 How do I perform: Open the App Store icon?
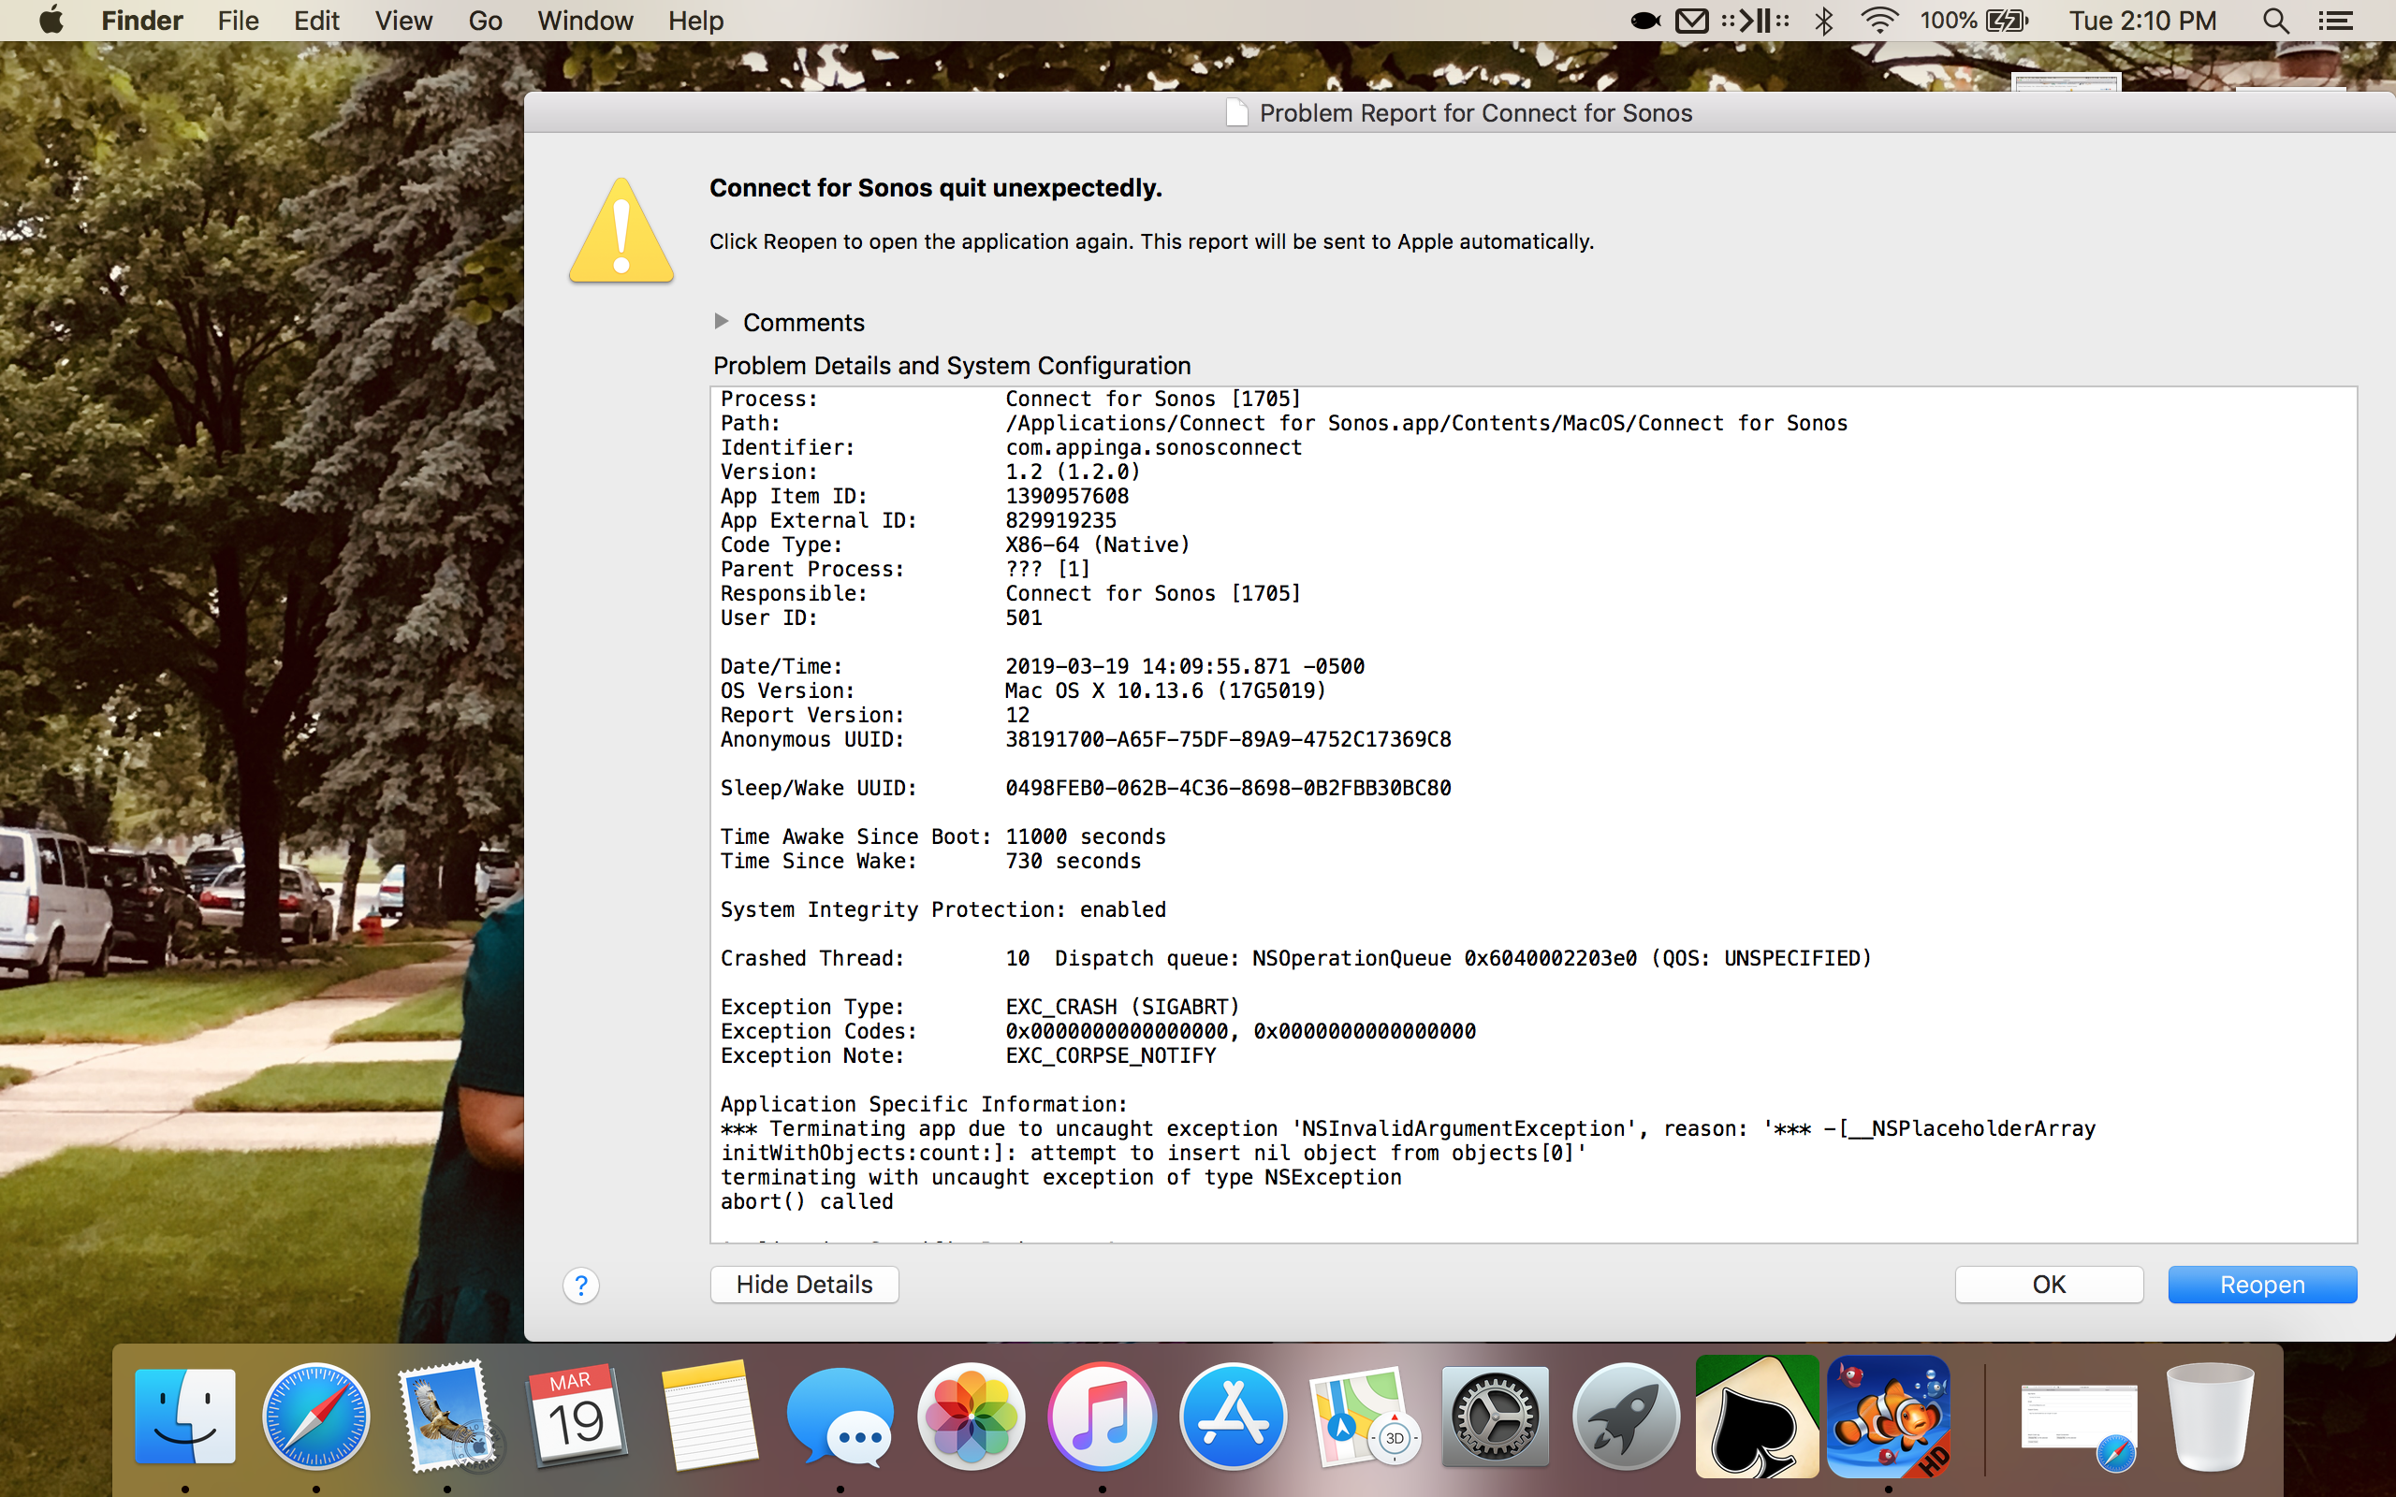pos(1233,1416)
